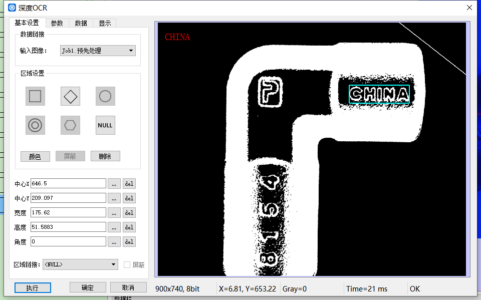481x300 pixels.
Task: Select the circle region shape
Action: coord(105,96)
